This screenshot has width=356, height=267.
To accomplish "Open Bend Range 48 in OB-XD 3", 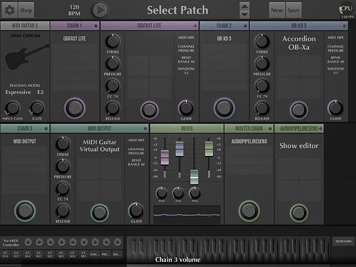I will 335,60.
